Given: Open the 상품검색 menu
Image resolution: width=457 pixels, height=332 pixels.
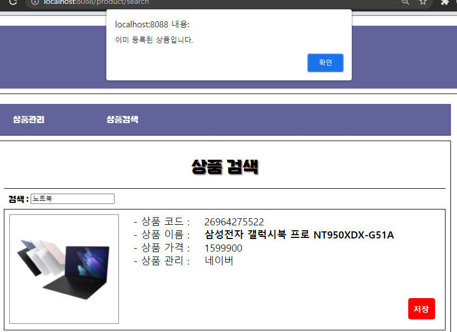Looking at the screenshot, I should 122,119.
